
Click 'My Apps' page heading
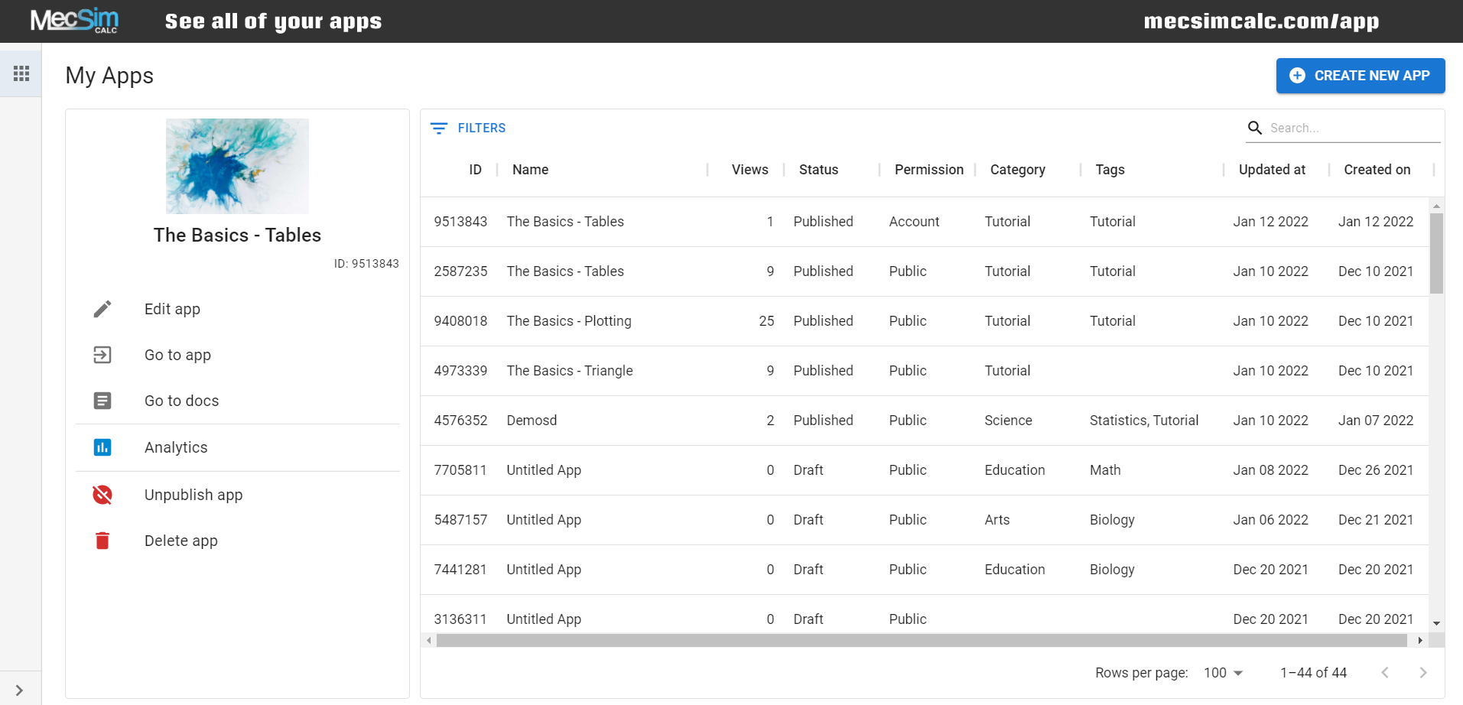(109, 76)
